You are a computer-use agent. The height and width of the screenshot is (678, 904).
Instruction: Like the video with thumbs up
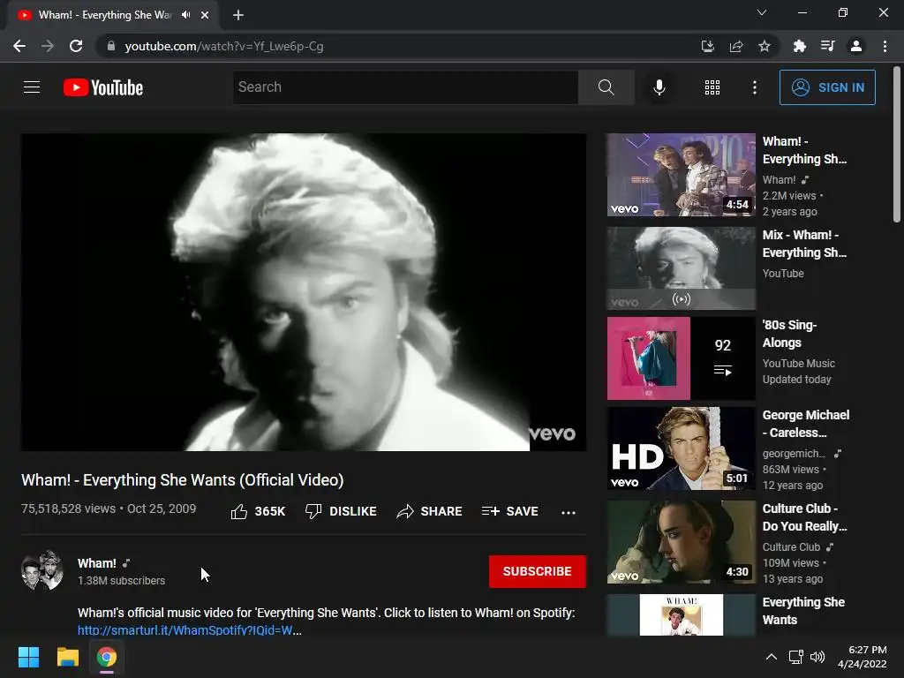click(x=258, y=511)
